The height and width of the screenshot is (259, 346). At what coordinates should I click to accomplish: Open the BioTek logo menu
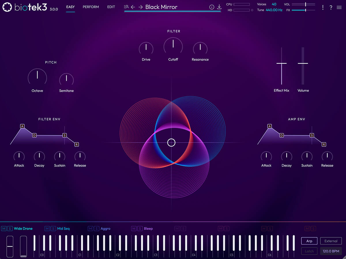(7, 7)
